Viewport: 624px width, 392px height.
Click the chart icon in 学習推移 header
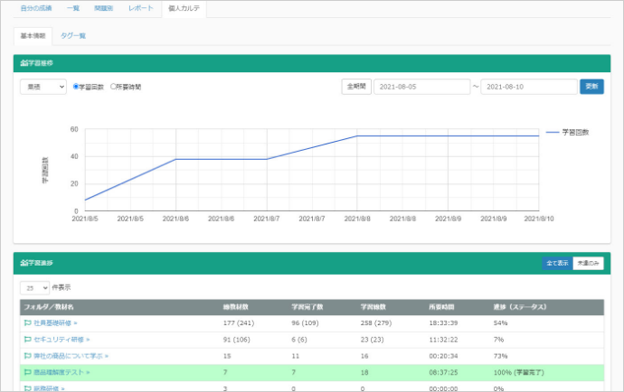click(24, 62)
